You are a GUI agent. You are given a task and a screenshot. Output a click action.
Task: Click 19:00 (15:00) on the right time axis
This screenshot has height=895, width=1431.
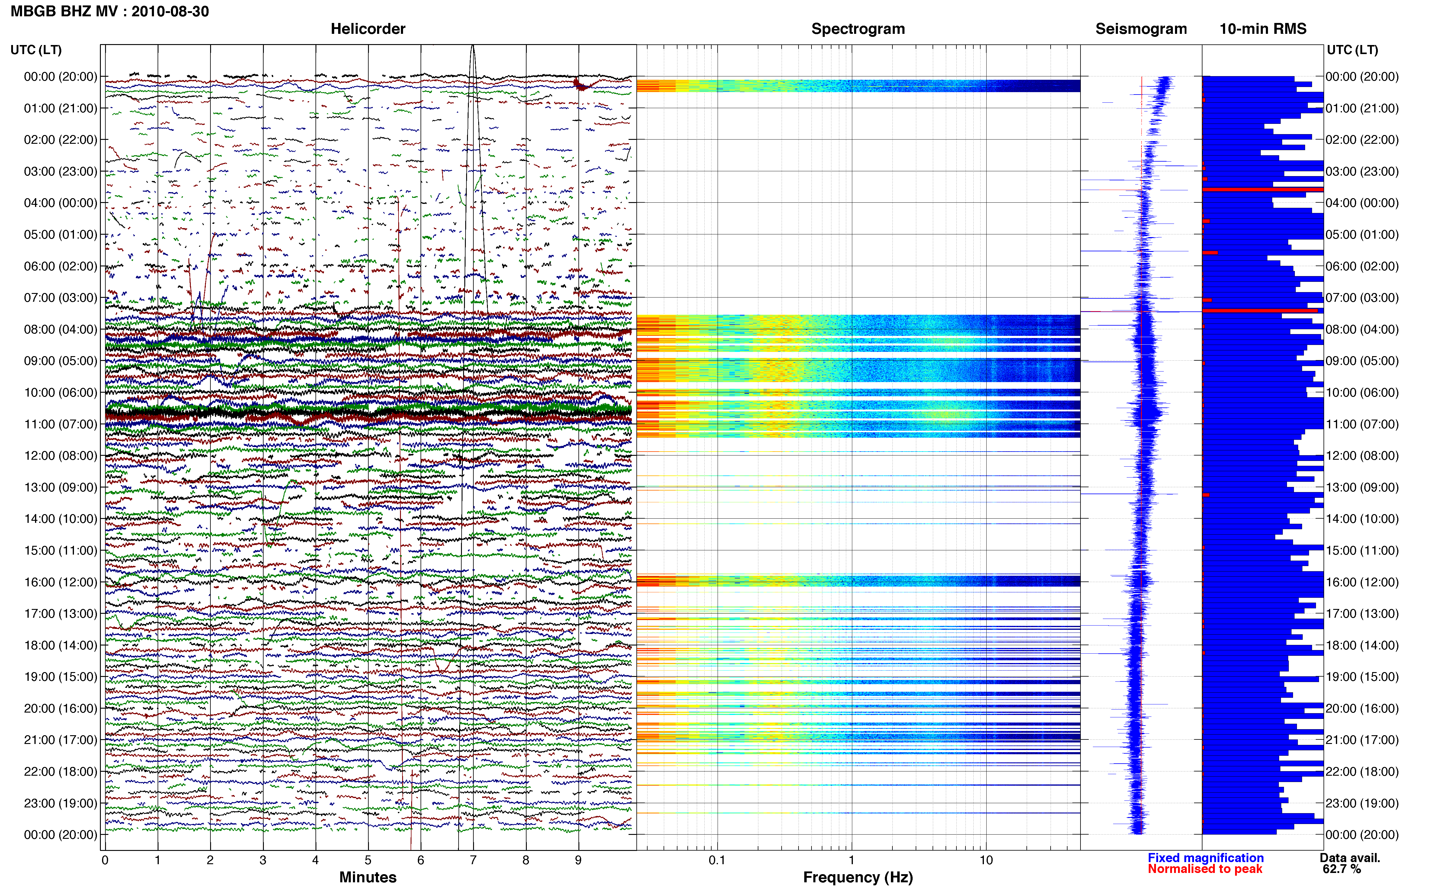pos(1362,677)
